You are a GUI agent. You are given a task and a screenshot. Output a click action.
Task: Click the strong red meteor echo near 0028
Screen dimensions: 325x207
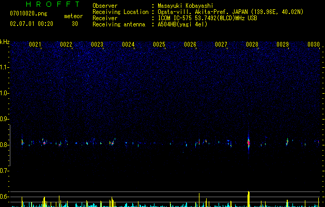(x=249, y=143)
